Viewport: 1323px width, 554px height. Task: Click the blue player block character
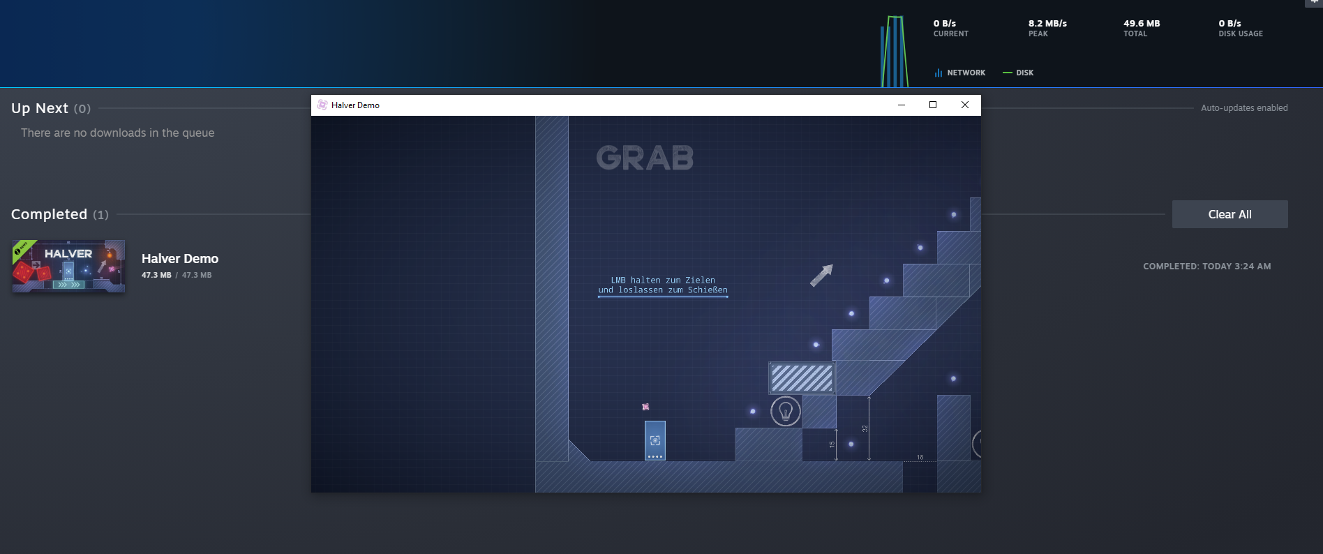(x=655, y=440)
